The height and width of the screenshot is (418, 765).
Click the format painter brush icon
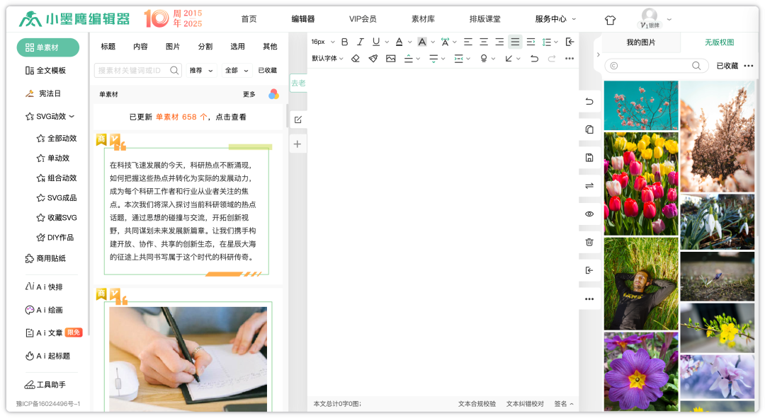373,58
